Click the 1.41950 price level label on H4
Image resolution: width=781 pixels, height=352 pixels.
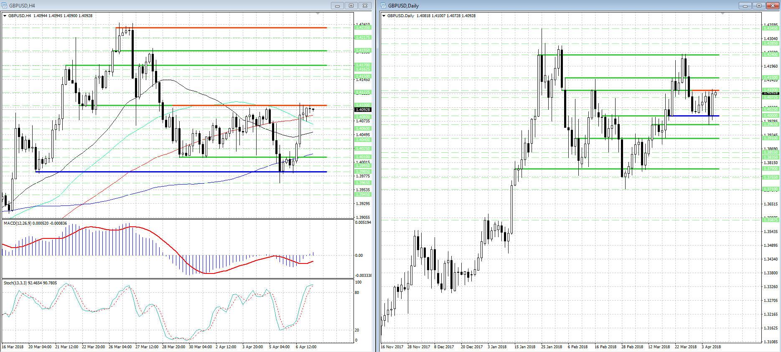pyautogui.click(x=363, y=51)
